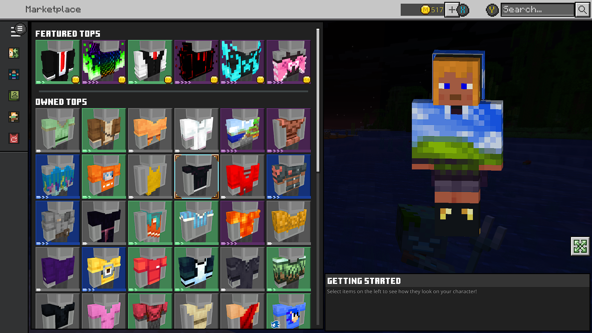Choose the gray stone armor top

click(x=58, y=223)
